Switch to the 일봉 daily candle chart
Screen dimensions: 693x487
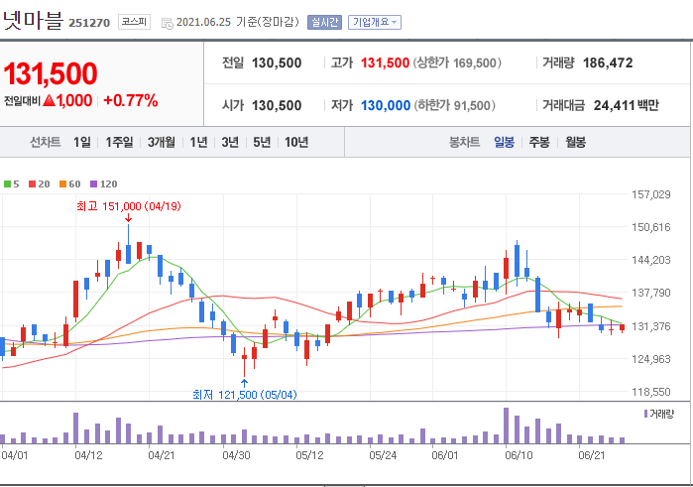click(x=504, y=142)
